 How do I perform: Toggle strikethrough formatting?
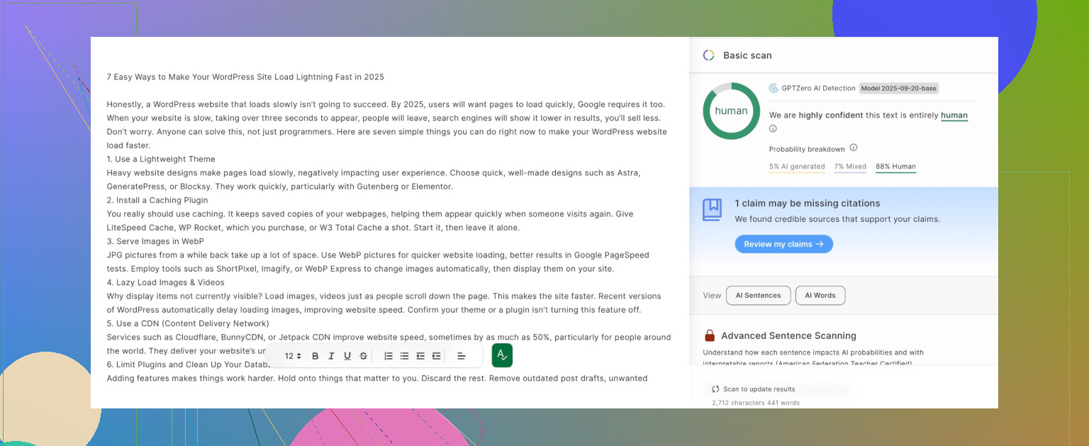364,356
